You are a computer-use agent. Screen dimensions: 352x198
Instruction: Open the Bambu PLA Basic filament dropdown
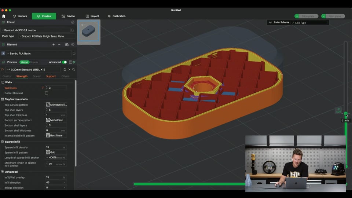[x=39, y=54]
